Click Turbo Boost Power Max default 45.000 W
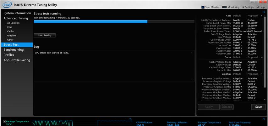Screen dimensions: 268x126 (238, 23)
